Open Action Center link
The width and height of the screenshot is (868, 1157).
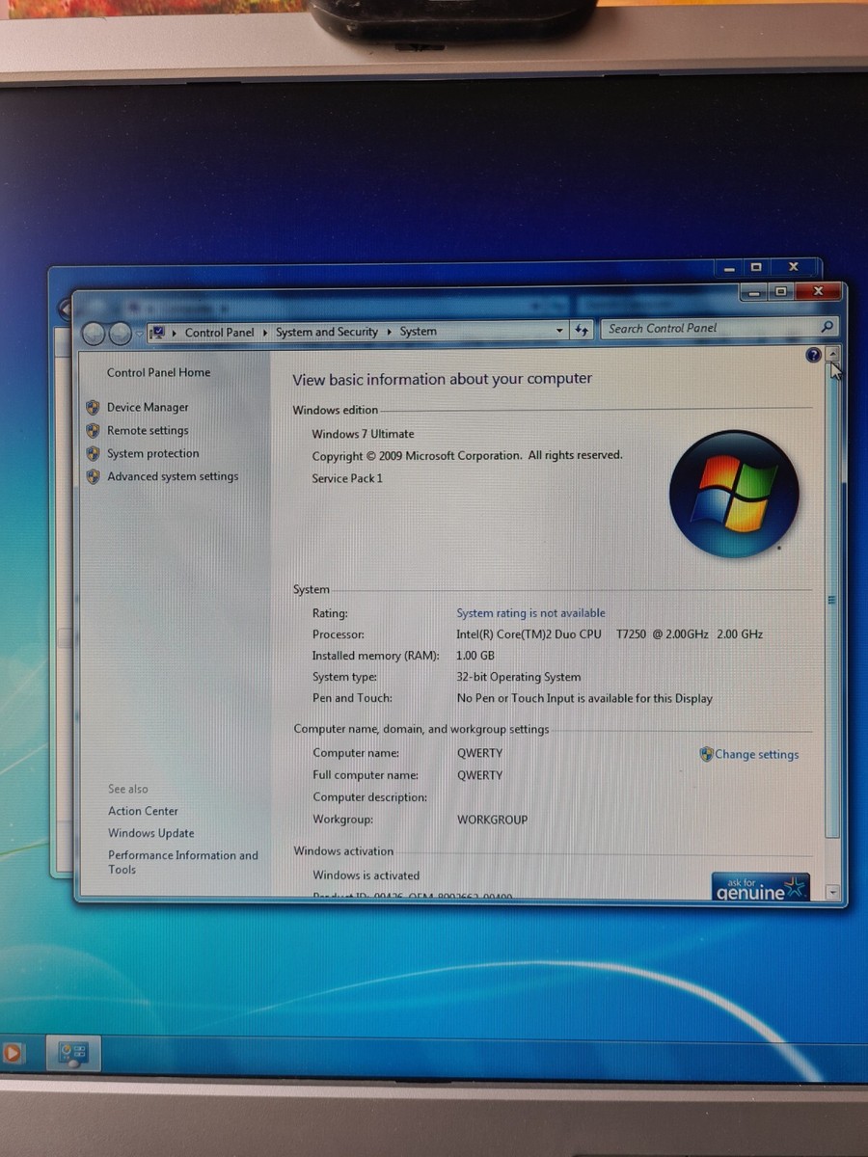point(143,811)
